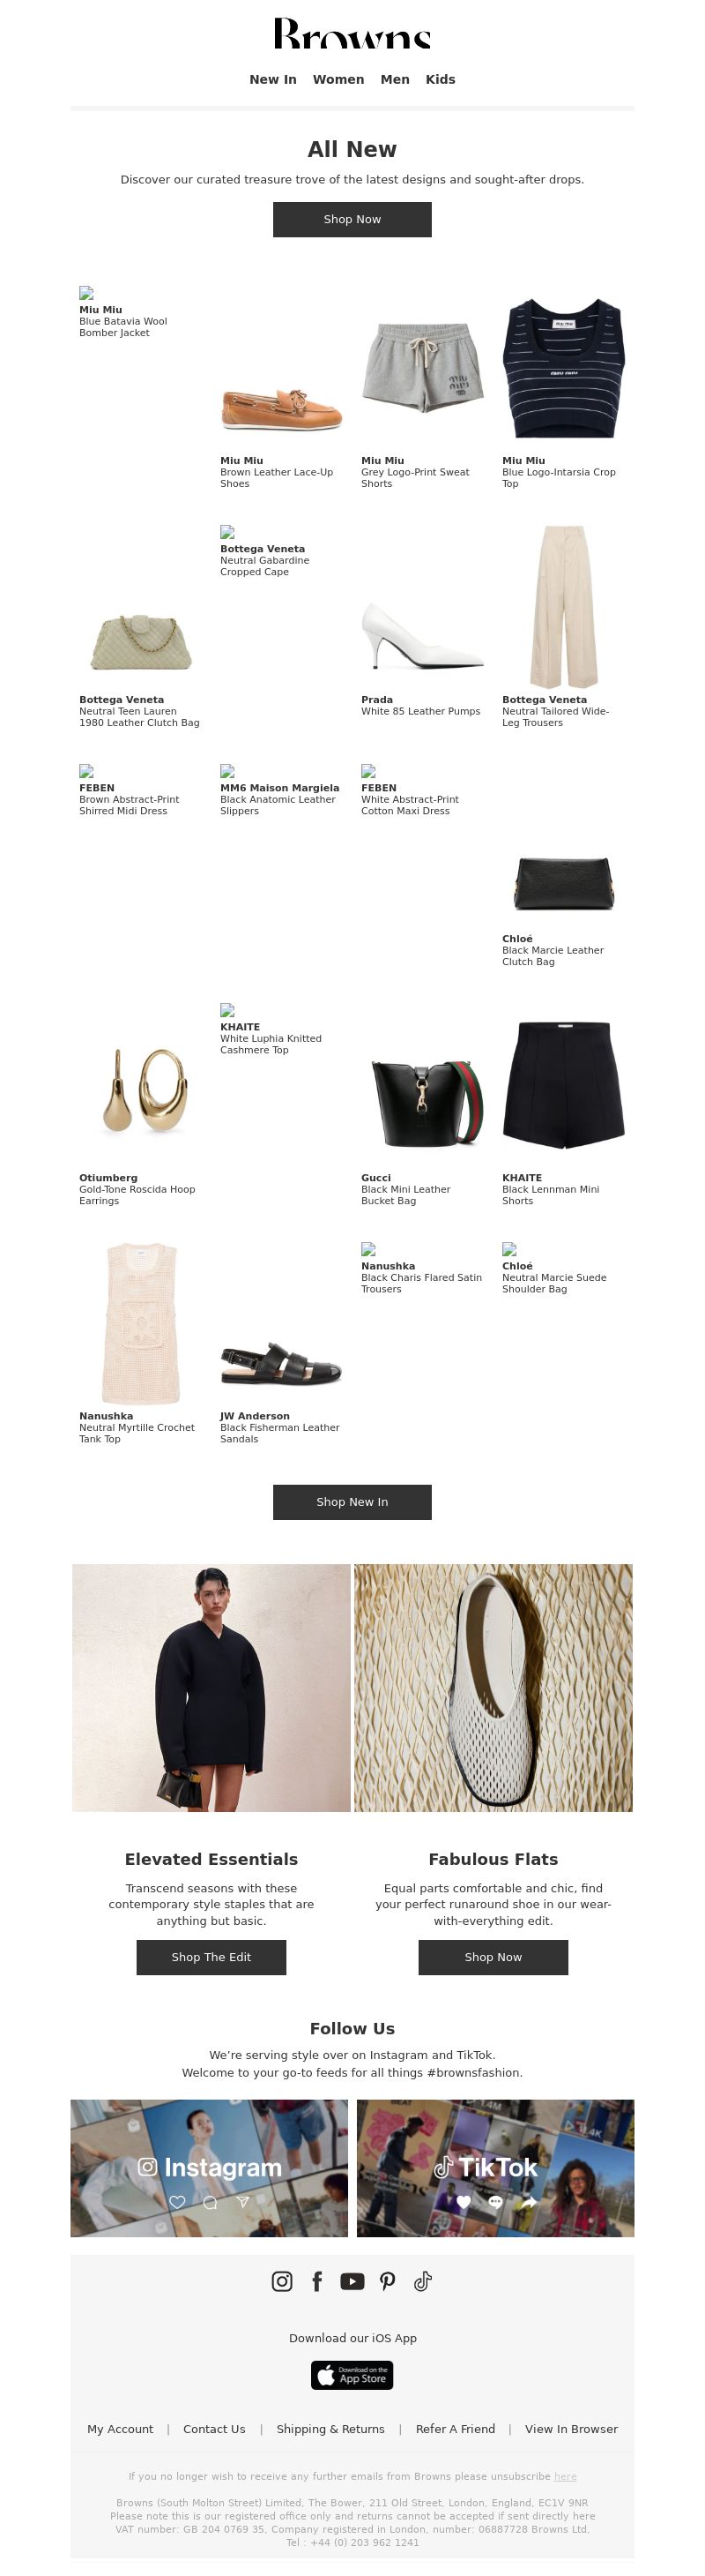Click the unsubscribe here link
Screen dimensions: 705x2576
pyautogui.click(x=565, y=2476)
